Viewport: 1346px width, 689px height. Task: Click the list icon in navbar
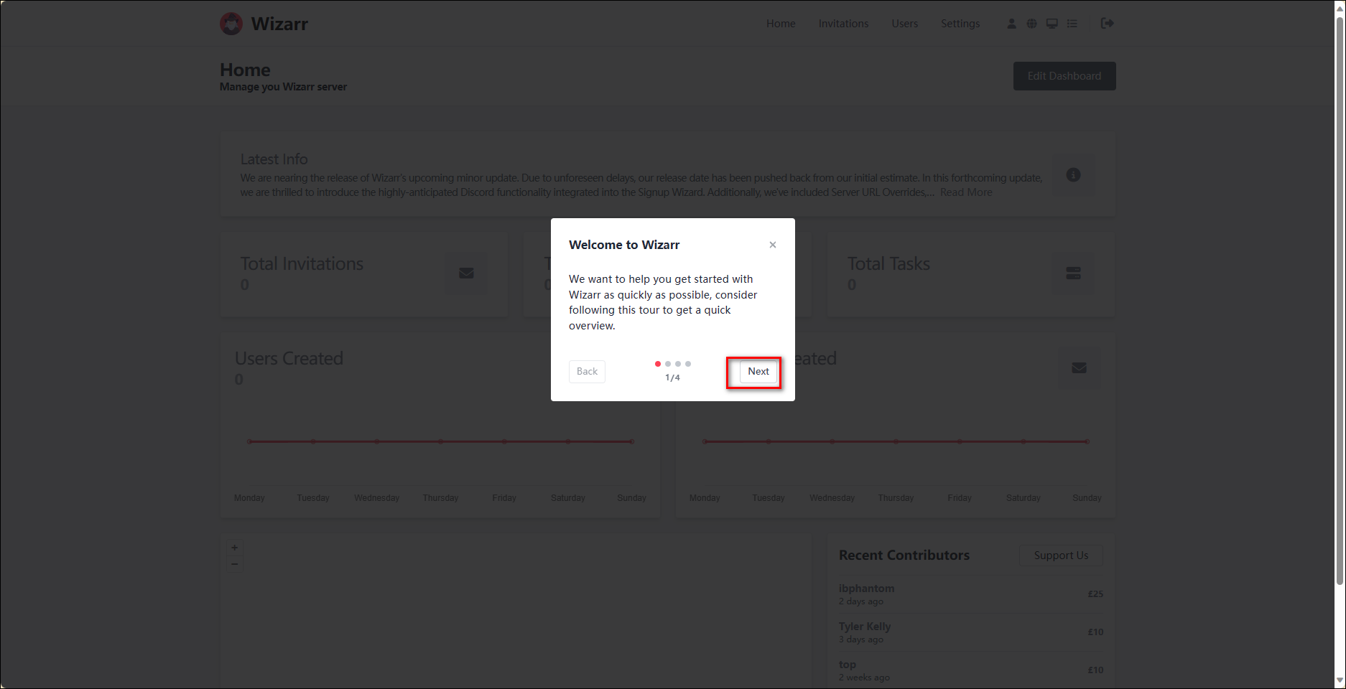click(1072, 24)
